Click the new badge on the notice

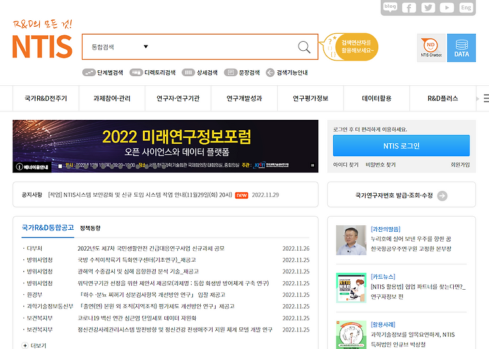click(241, 195)
